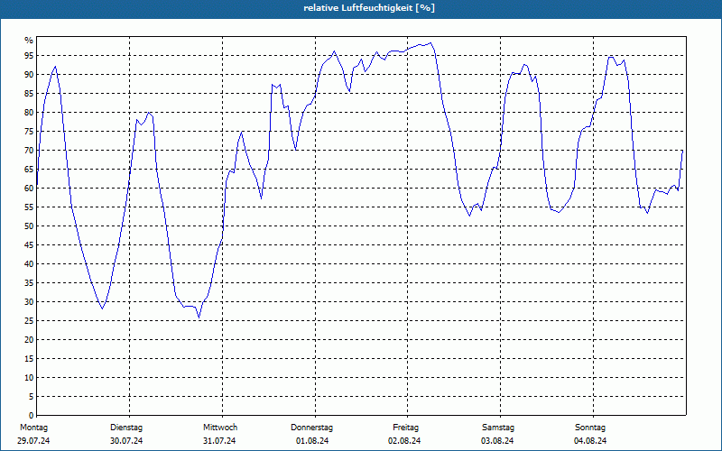The image size is (722, 451).
Task: Click the y-axis label "90"
Action: 29,75
